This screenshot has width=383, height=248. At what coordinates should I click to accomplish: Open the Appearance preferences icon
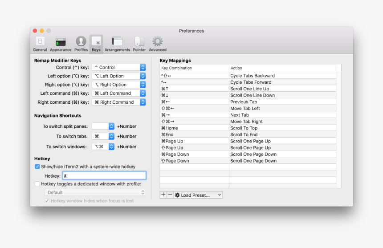[x=61, y=44]
